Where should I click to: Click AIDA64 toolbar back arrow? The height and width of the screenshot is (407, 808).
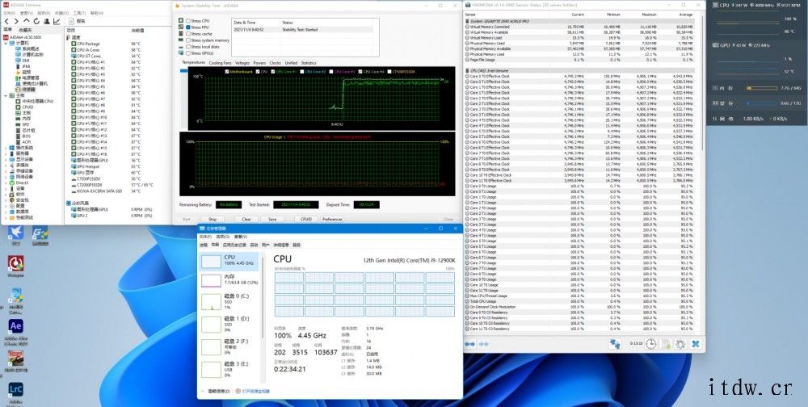[x=6, y=21]
